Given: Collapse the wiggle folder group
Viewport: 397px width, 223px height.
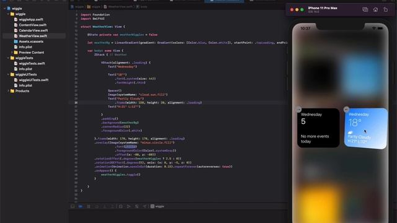Looking at the screenshot, I should pyautogui.click(x=8, y=14).
